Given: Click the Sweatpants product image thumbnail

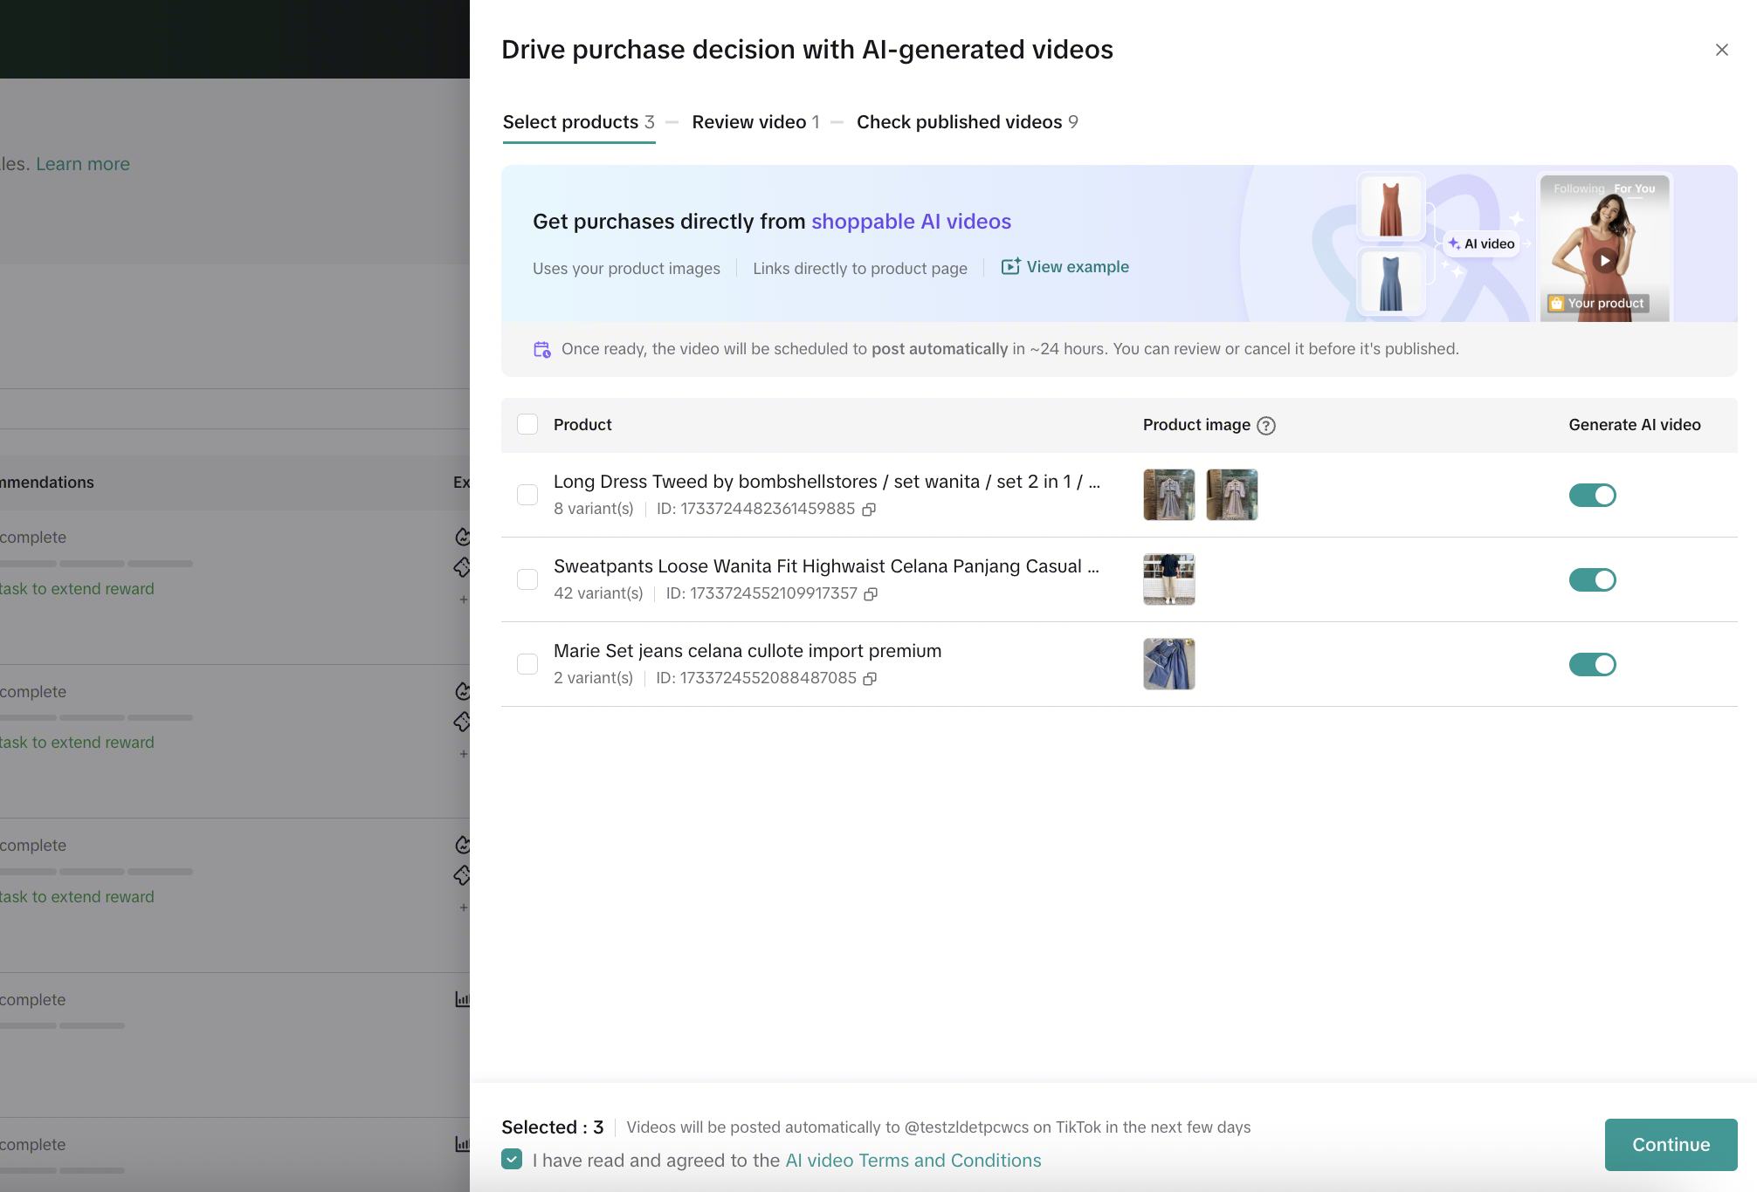Looking at the screenshot, I should point(1168,579).
